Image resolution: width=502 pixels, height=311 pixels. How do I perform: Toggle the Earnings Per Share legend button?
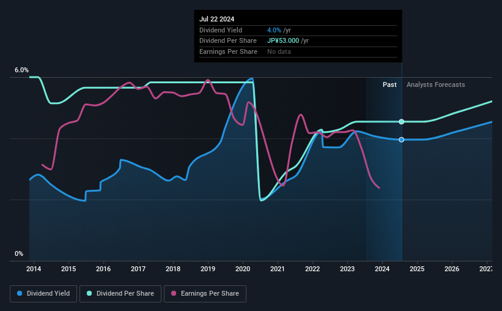[x=205, y=294]
